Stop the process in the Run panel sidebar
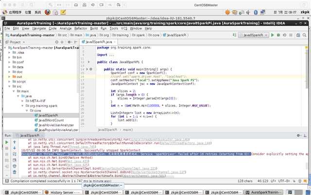 (6, 148)
